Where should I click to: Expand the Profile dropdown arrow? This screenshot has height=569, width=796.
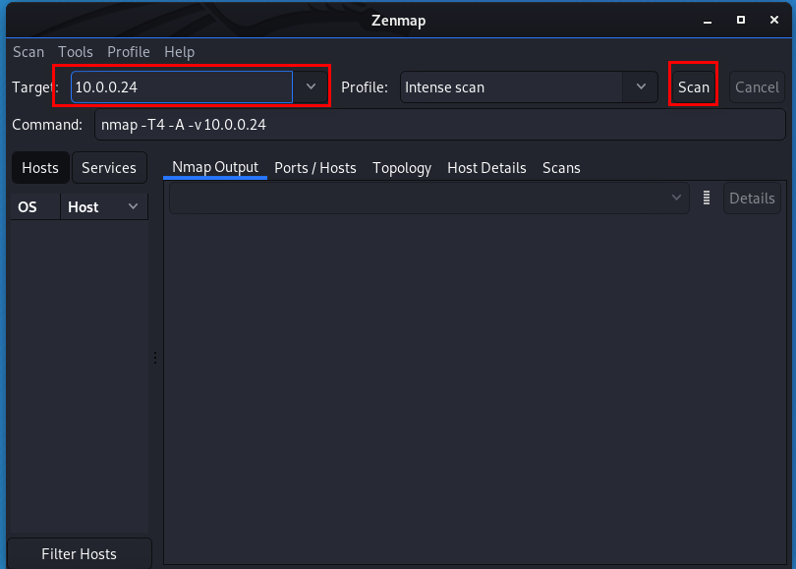641,87
